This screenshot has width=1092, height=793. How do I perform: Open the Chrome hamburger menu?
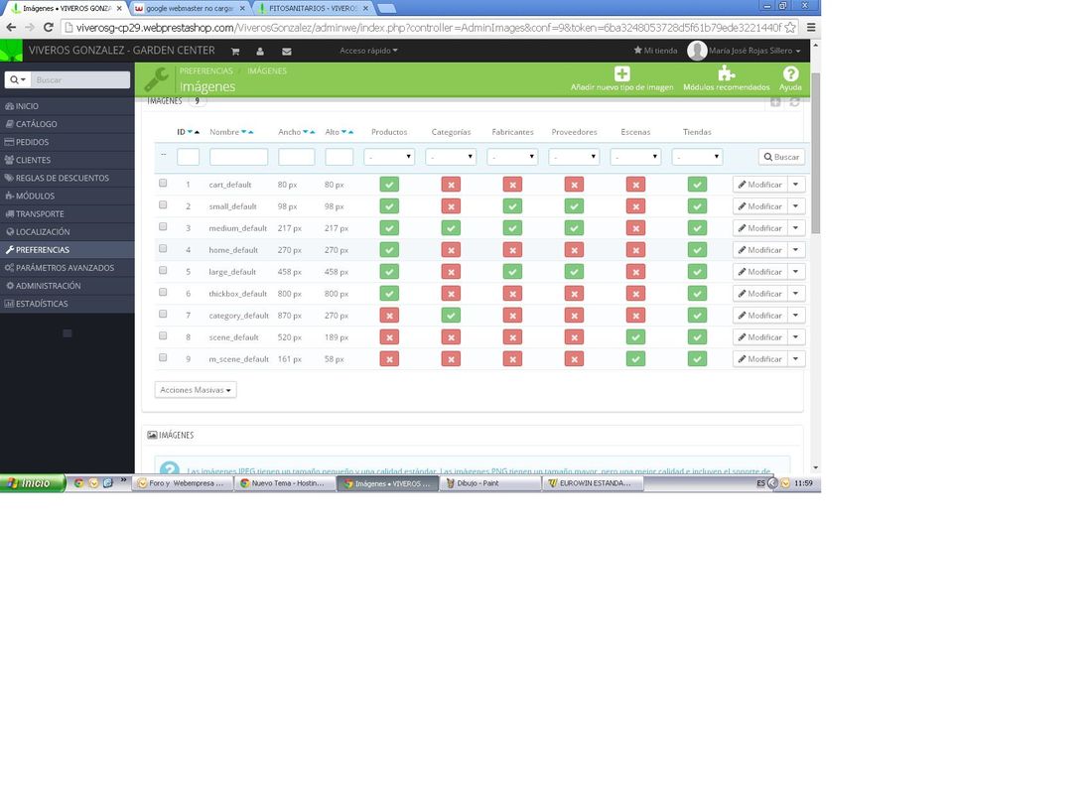click(x=811, y=27)
